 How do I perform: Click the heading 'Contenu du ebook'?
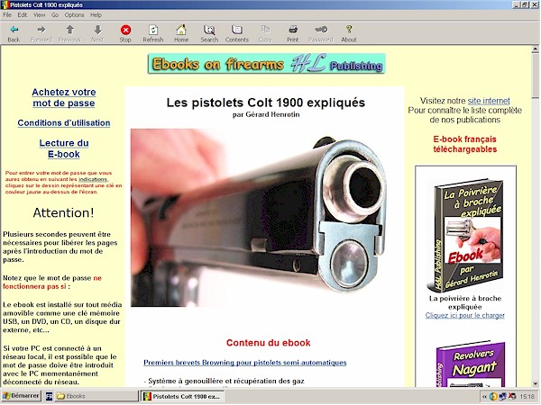269,343
